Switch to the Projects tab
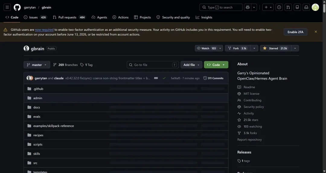The height and width of the screenshot is (173, 326). [142, 17]
